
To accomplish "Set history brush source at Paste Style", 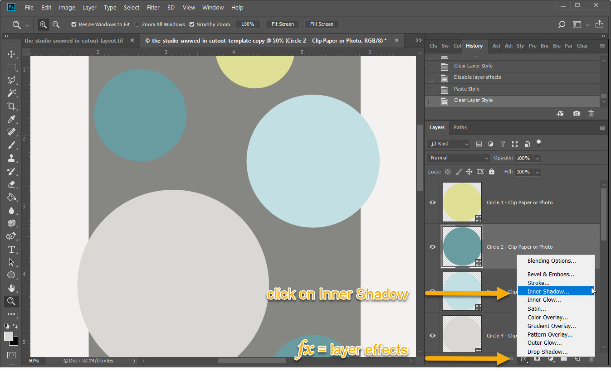I will coord(431,89).
